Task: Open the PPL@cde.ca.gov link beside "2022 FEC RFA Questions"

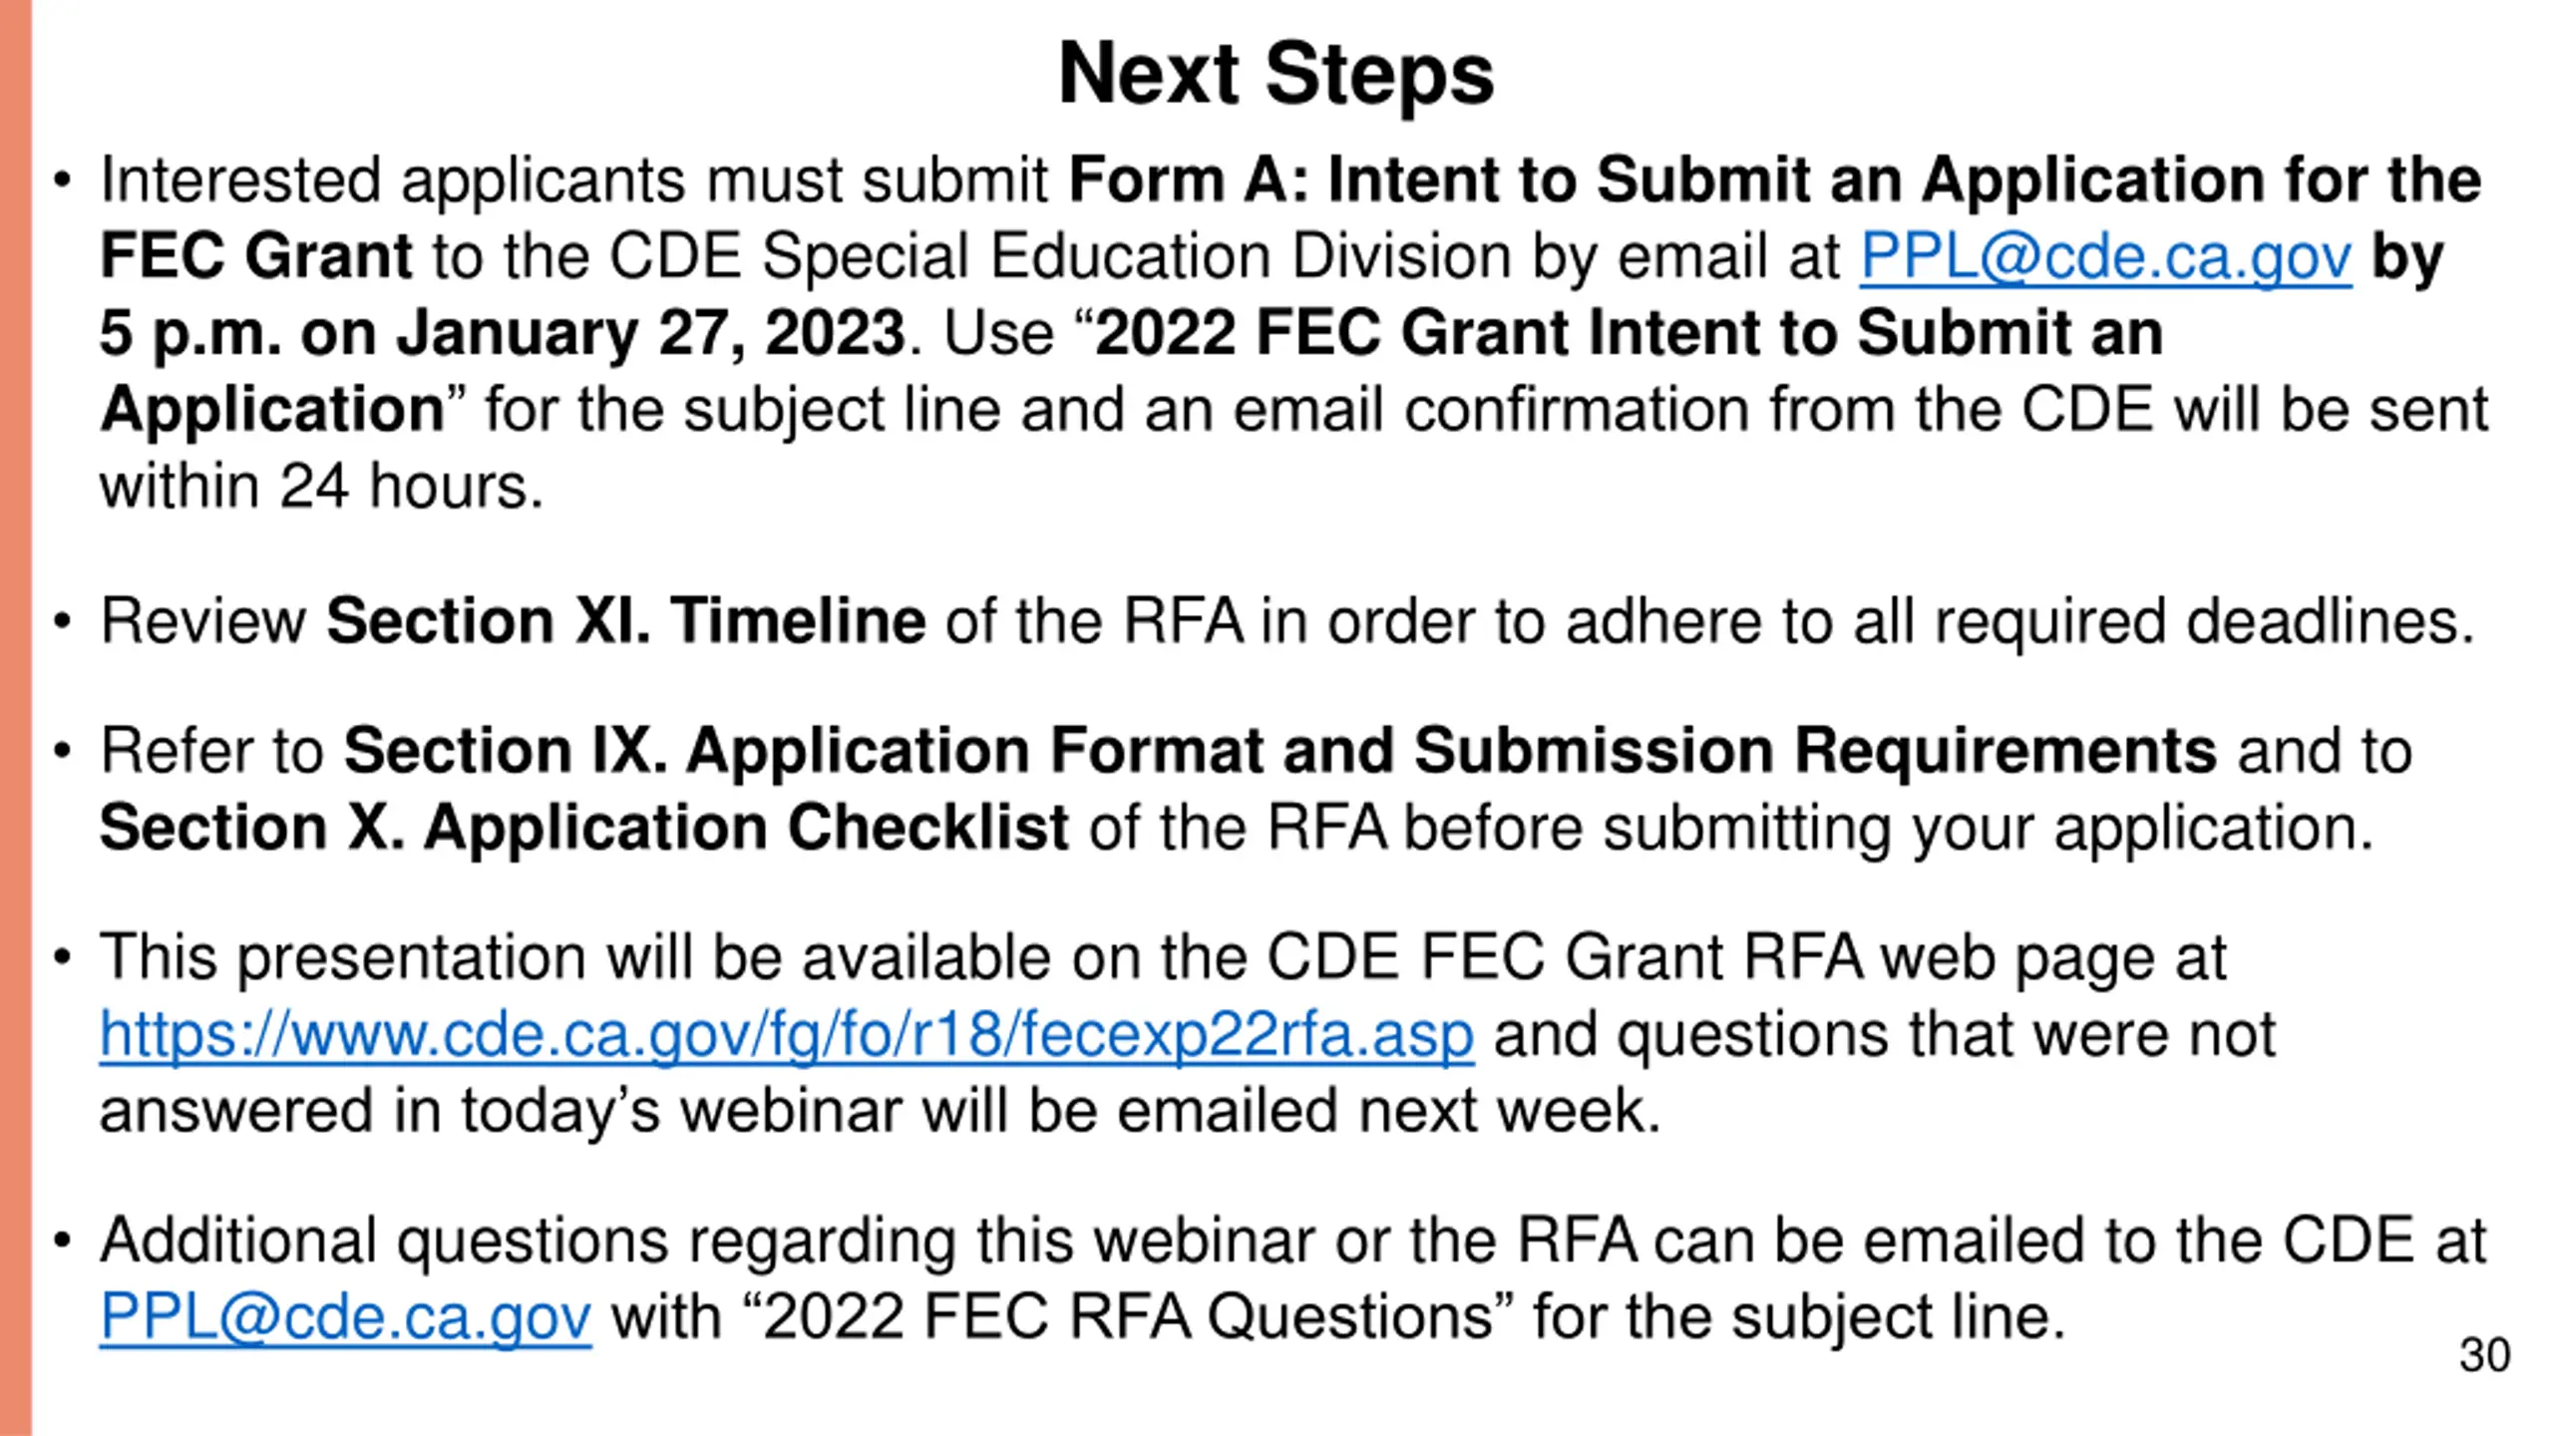Action: (x=345, y=1316)
